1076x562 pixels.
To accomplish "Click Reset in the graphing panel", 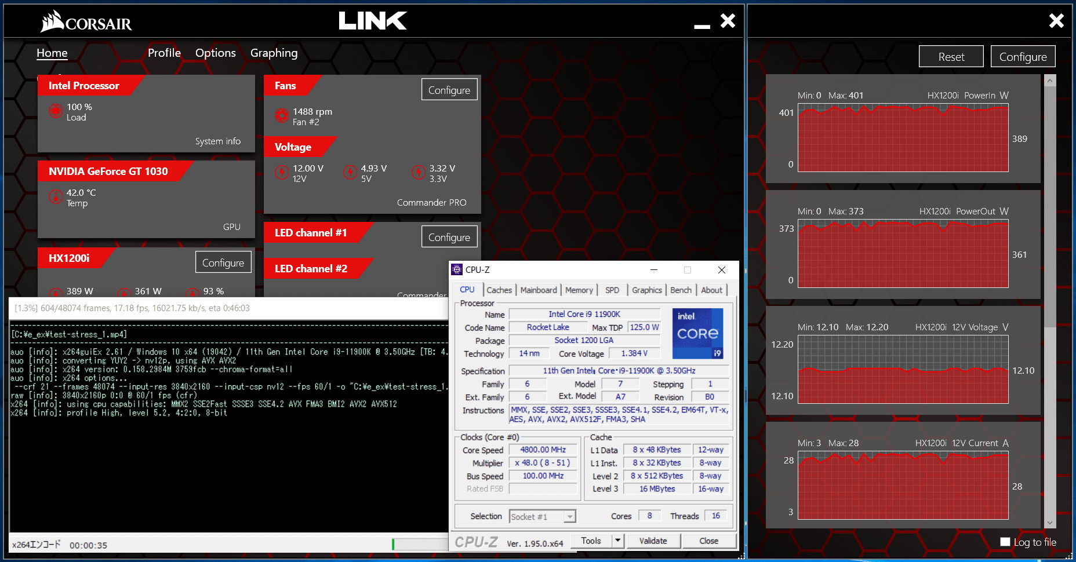I will click(951, 57).
